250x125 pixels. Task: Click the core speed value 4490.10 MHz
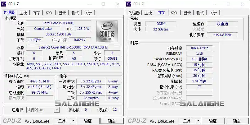[40, 81]
